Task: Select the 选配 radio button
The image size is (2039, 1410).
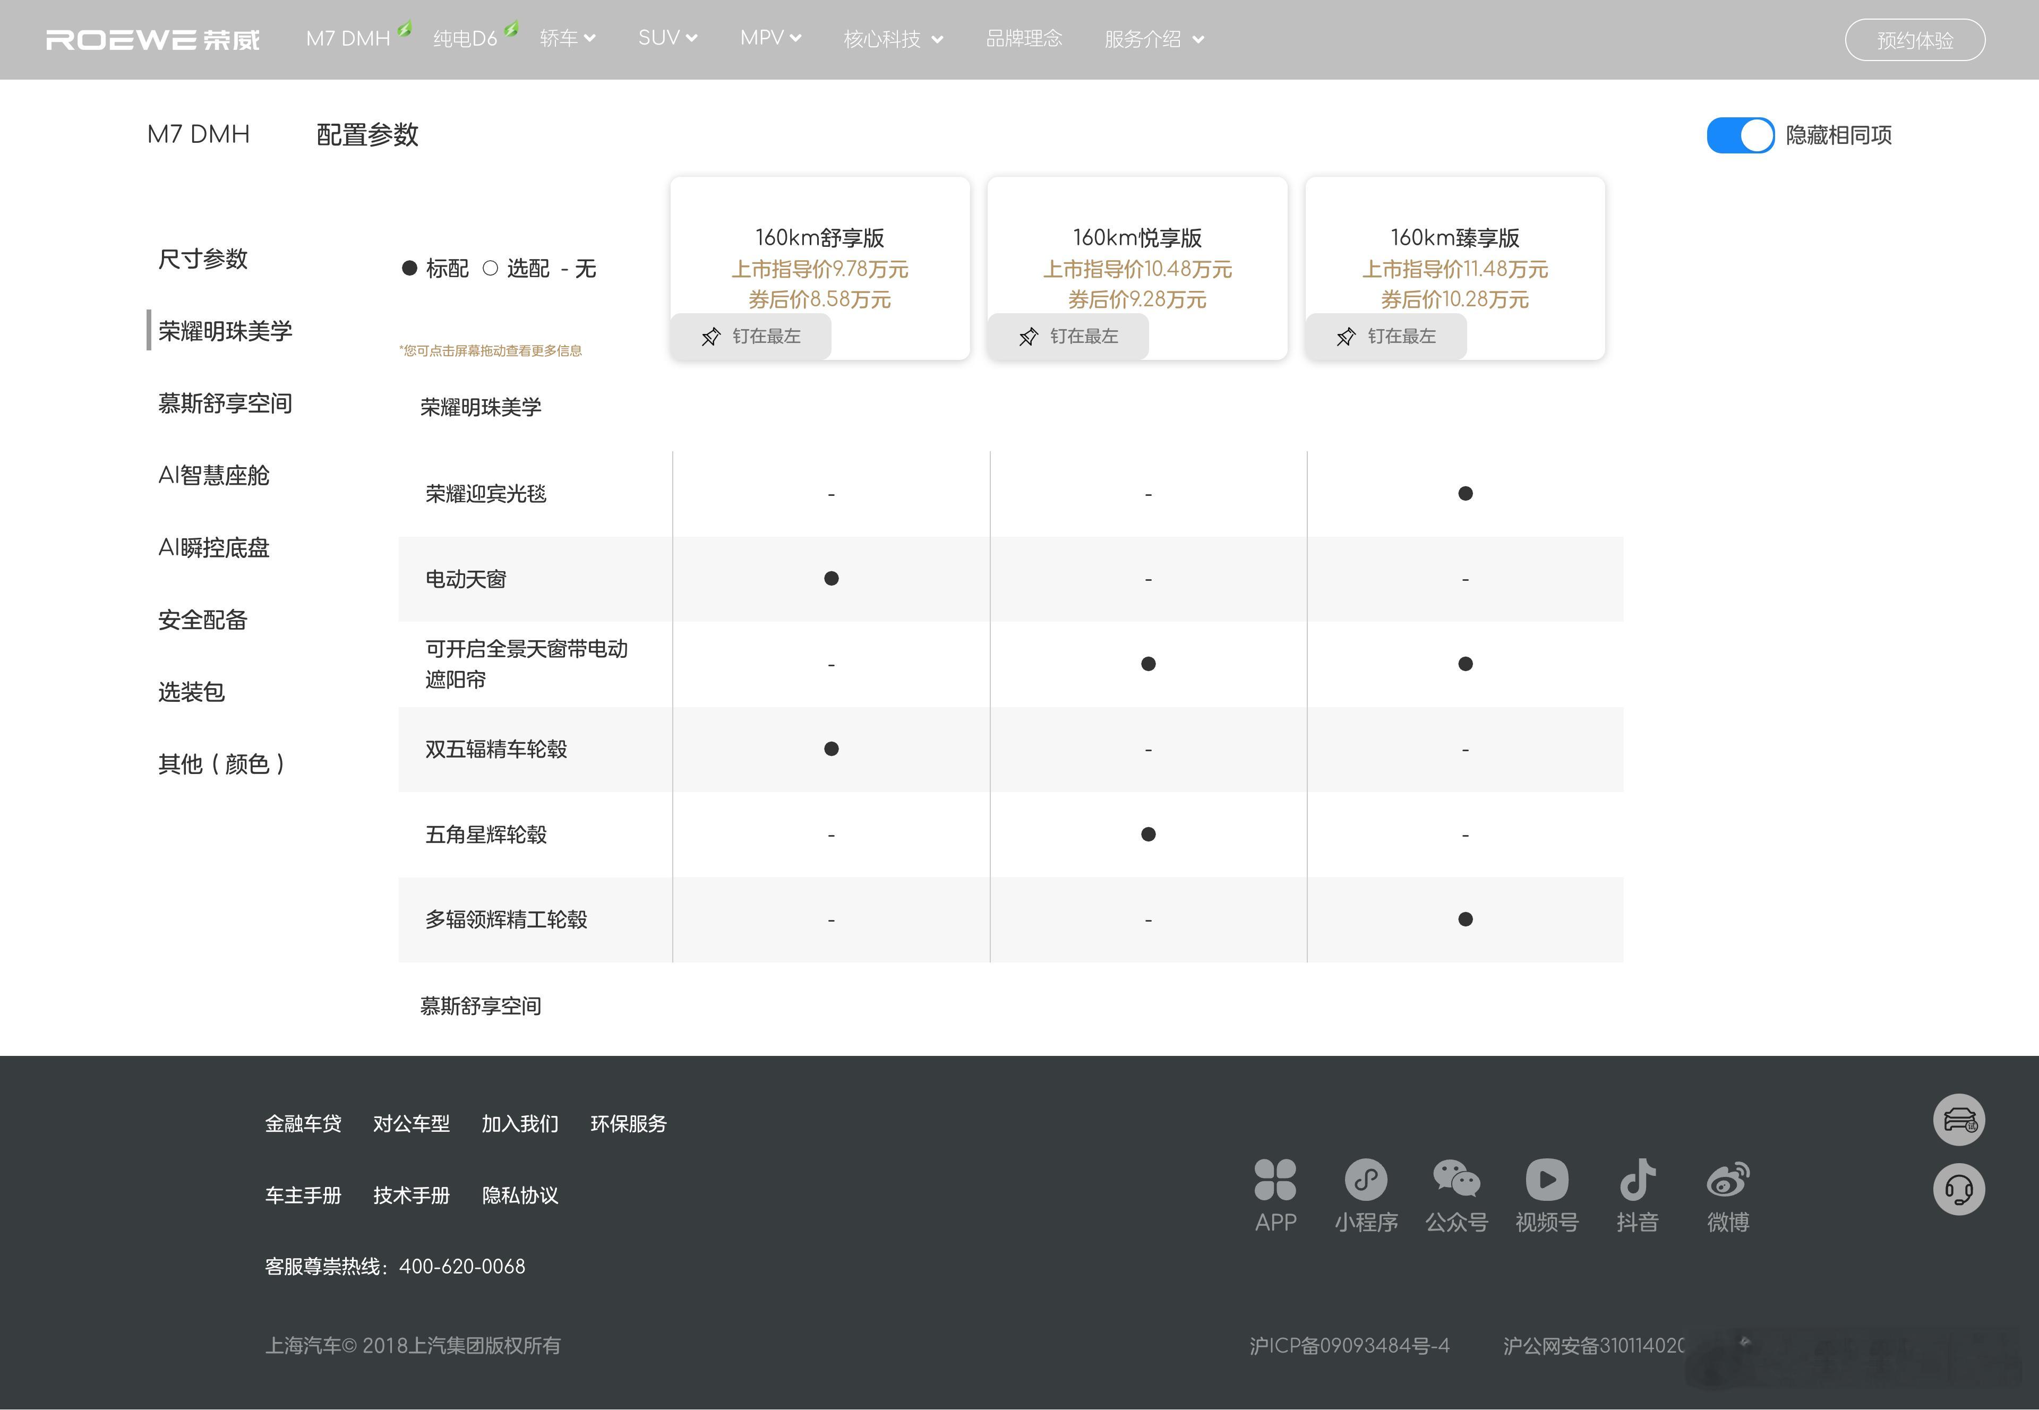Action: tap(491, 268)
